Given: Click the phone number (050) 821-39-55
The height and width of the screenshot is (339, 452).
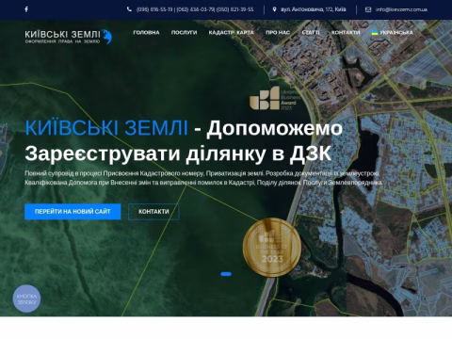Looking at the screenshot, I should click(234, 9).
